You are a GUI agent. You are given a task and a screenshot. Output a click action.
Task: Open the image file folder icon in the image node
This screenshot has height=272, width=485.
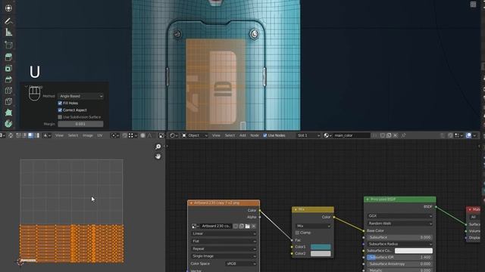[x=248, y=226]
